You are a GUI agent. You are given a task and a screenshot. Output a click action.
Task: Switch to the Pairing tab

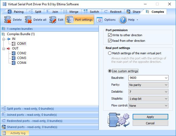click(15, 12)
